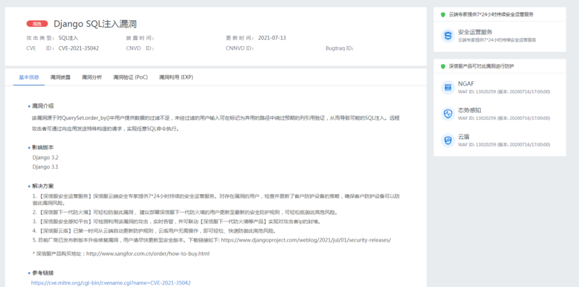Open the djangoproject.com security-releases download link
This screenshot has width=579, height=287.
[306, 240]
